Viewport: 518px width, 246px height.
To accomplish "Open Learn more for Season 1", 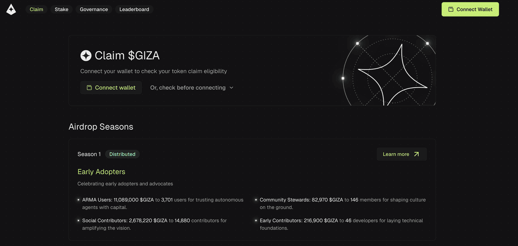I will pyautogui.click(x=401, y=154).
